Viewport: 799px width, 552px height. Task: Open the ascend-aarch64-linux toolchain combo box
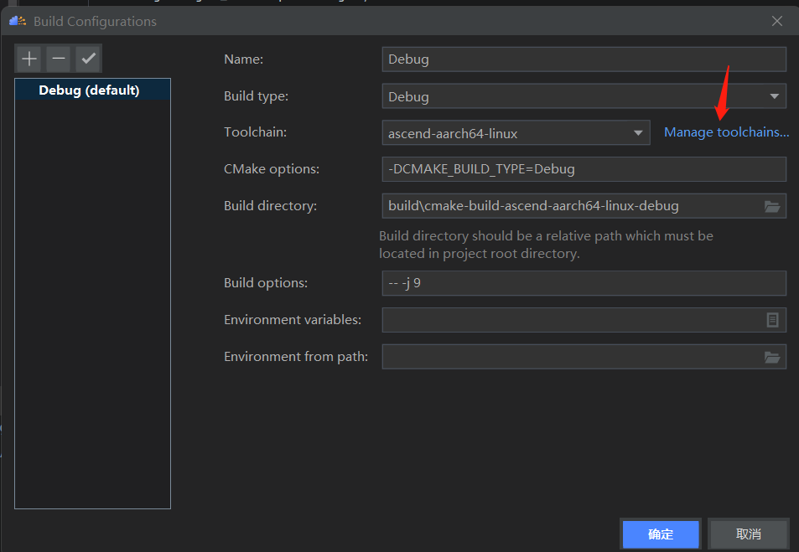pyautogui.click(x=506, y=132)
